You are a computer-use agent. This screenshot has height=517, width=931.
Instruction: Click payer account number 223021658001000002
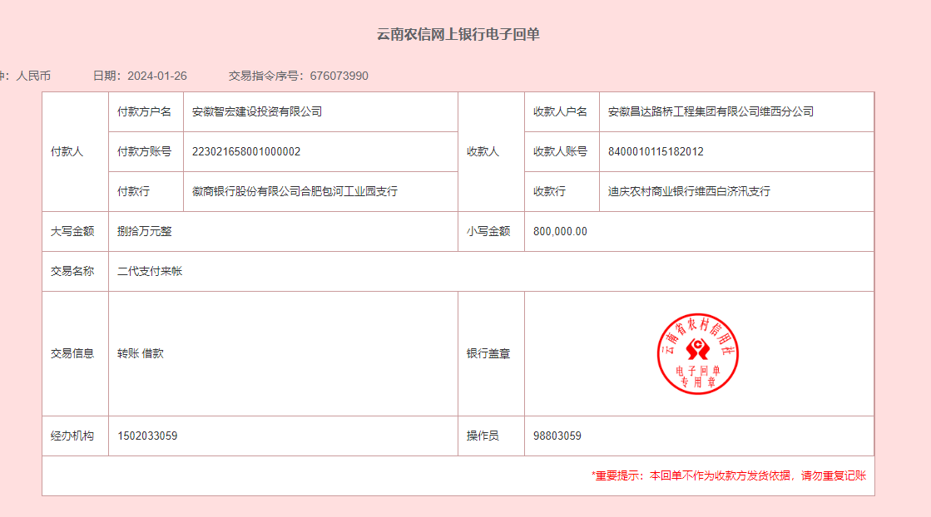[x=246, y=151]
